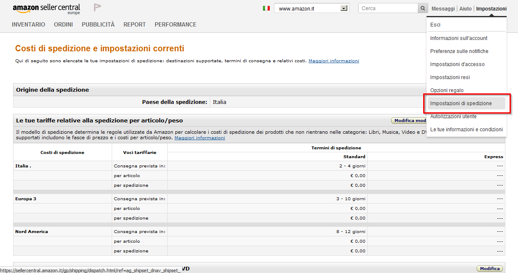
Task: Select Informazioni sull'account menu entry
Action: (459, 38)
